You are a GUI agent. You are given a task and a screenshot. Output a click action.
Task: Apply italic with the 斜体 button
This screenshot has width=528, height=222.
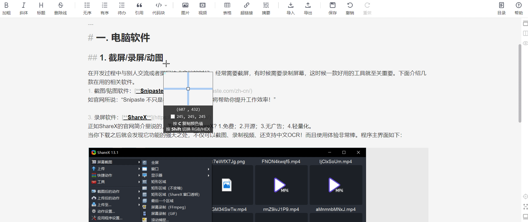24,9
